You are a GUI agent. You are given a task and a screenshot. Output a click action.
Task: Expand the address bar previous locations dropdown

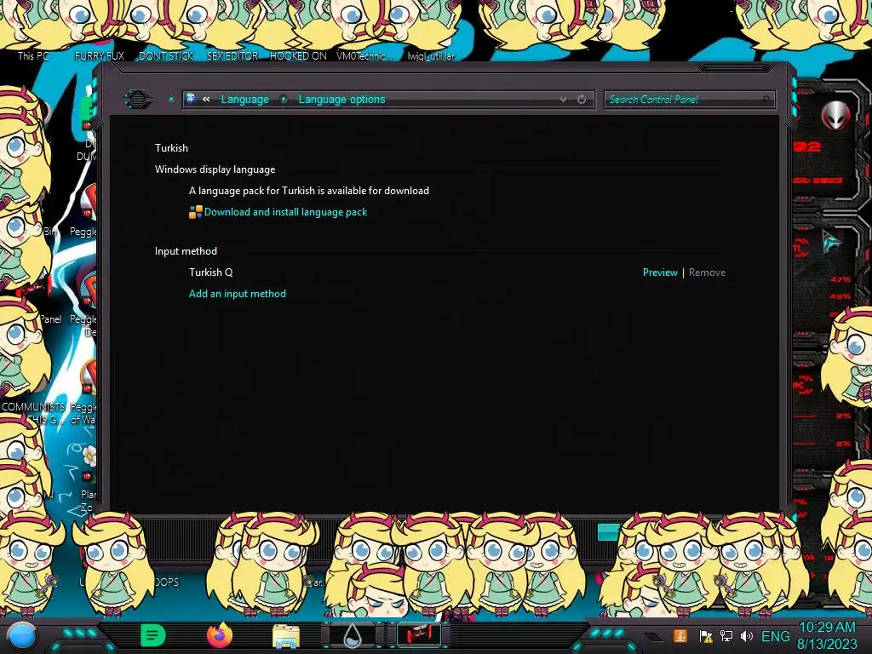pyautogui.click(x=564, y=100)
